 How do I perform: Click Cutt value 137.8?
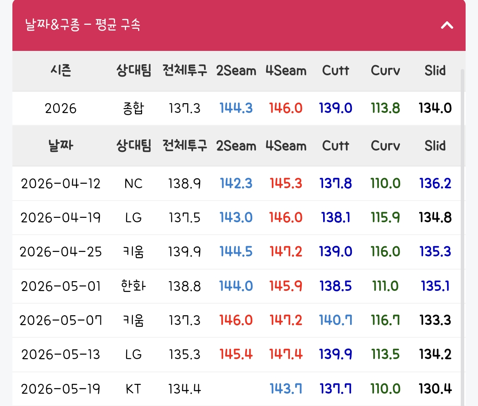(x=335, y=184)
